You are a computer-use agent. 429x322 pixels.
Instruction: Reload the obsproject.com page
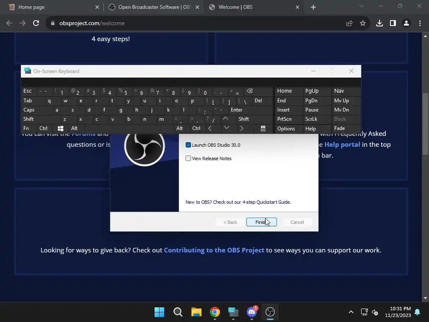tap(36, 23)
